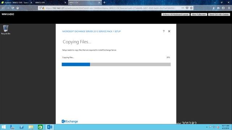Click the WIN12-EXC console title
The image size is (232, 130).
pyautogui.click(x=8, y=14)
